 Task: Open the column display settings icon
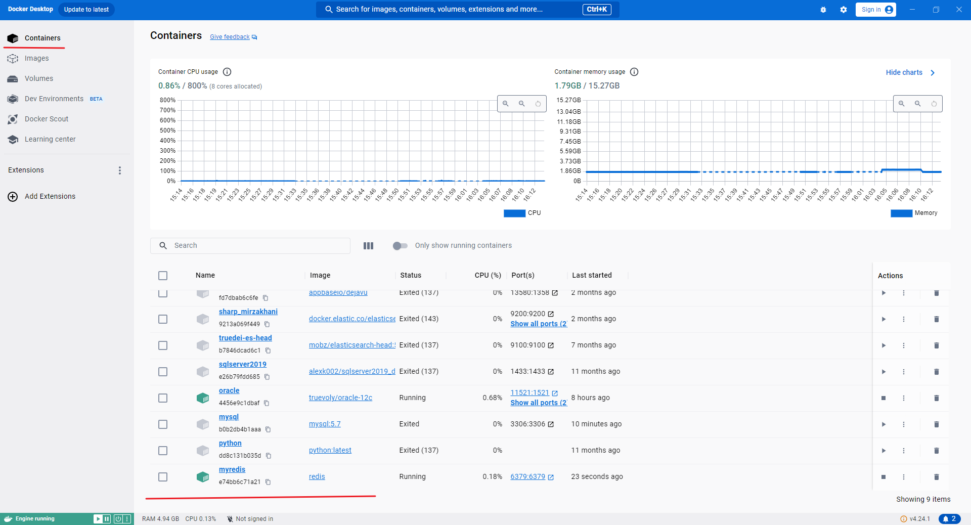368,246
